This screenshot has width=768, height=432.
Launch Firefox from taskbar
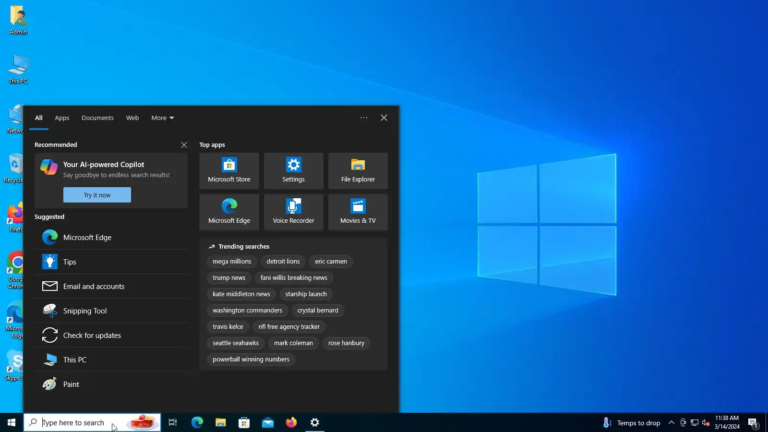coord(291,422)
